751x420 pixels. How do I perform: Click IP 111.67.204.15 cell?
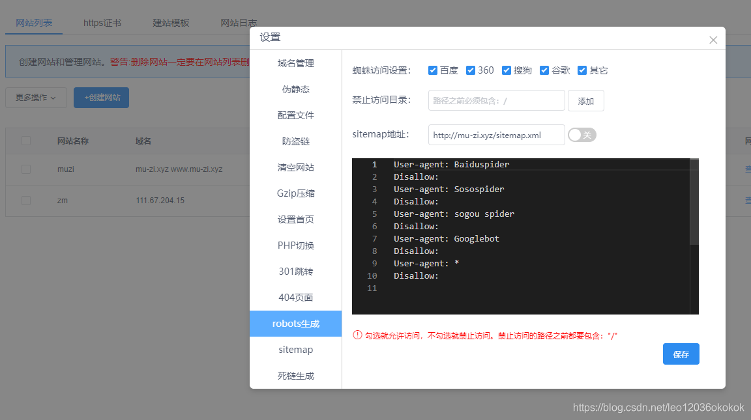click(160, 201)
